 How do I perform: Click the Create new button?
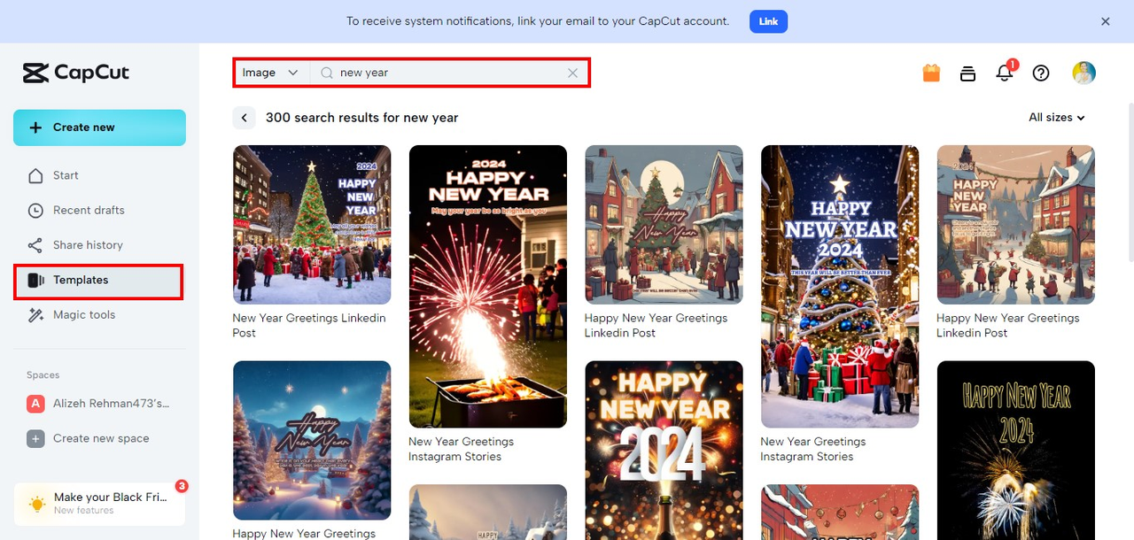99,127
